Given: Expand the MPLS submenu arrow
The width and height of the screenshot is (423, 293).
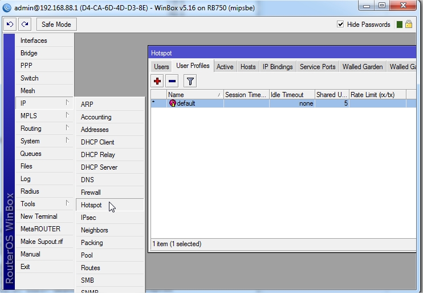Looking at the screenshot, I should [x=67, y=115].
